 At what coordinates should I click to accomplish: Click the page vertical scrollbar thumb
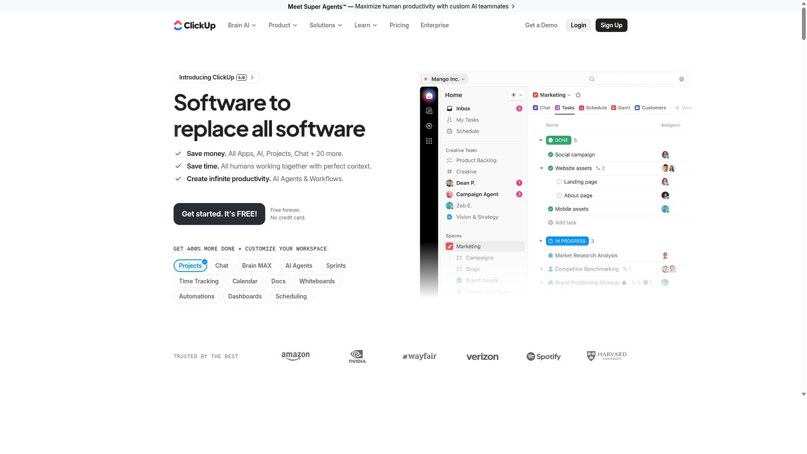[x=804, y=23]
